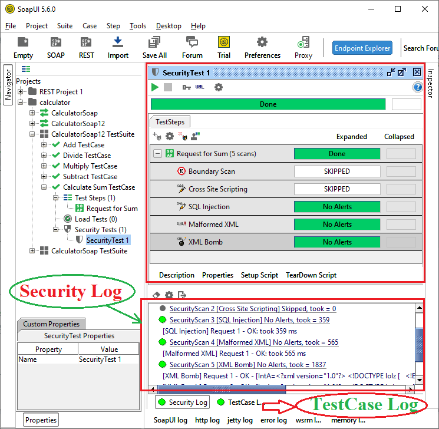This screenshot has height=429, width=439.
Task: Open security test options gear icon
Action: pos(219,87)
